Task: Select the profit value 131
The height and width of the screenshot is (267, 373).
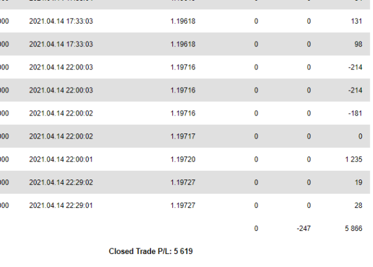Action: pyautogui.click(x=357, y=21)
